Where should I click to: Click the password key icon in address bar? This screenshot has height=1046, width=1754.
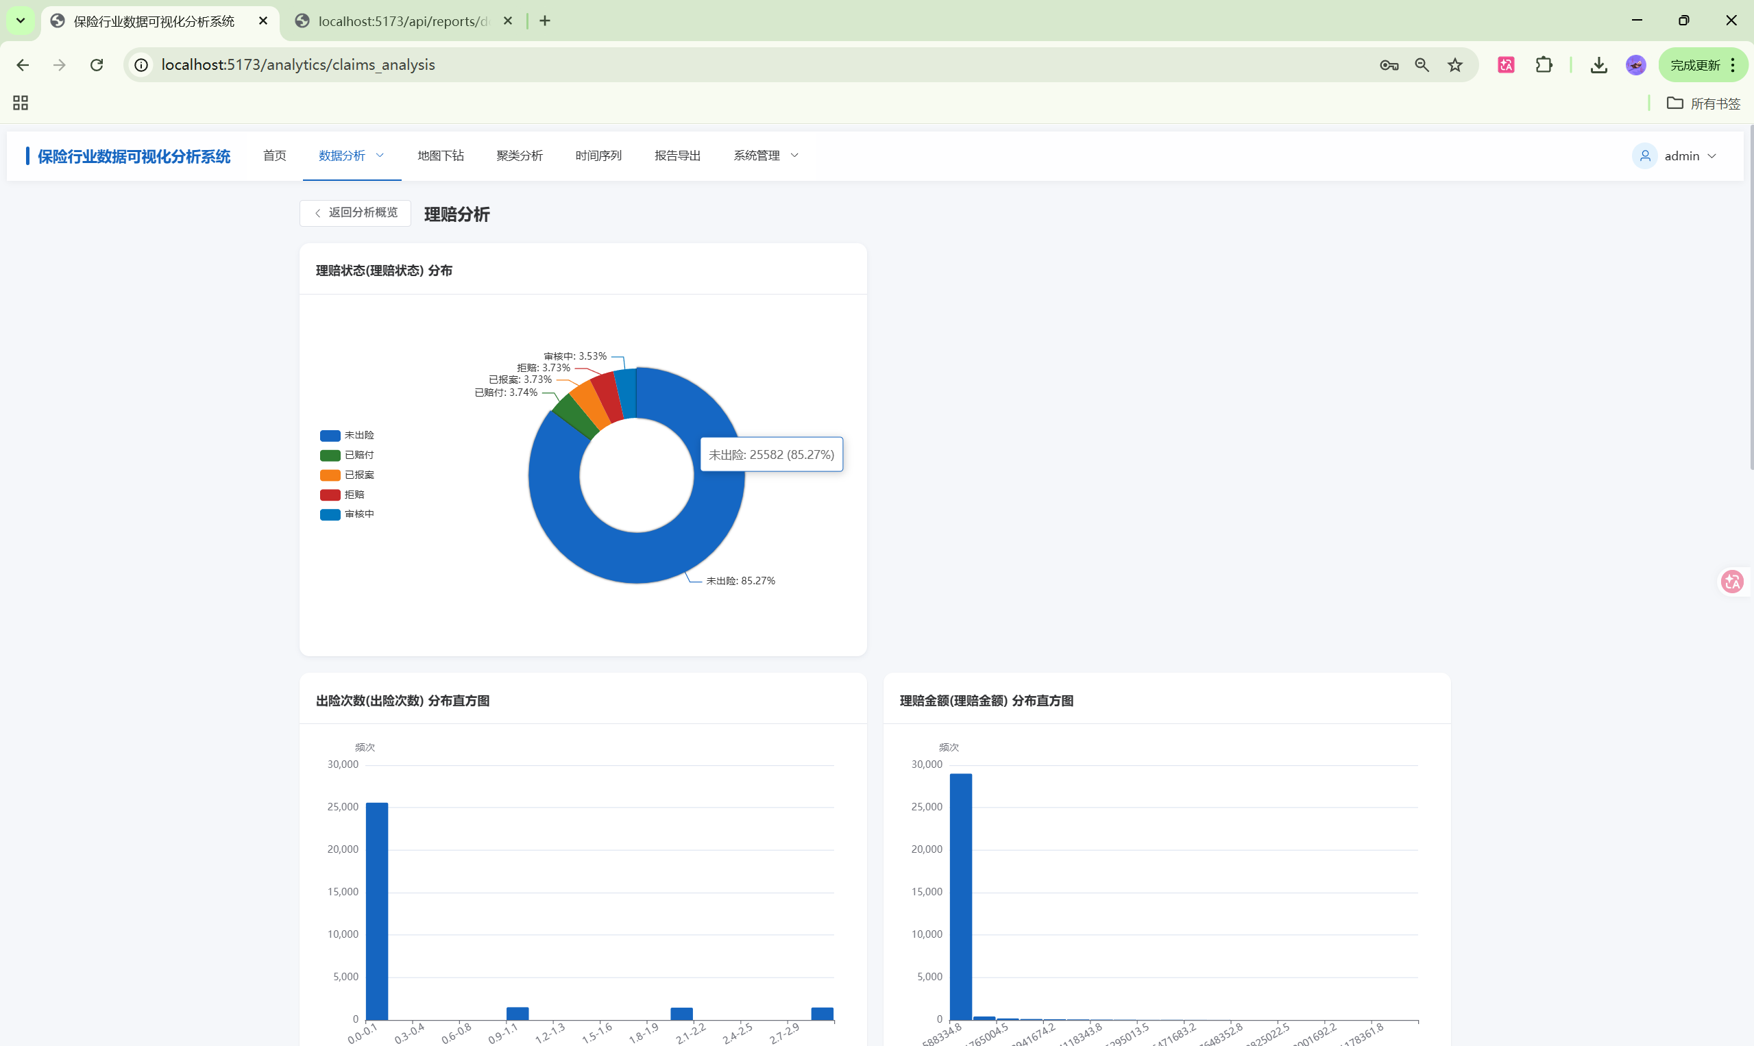1389,65
